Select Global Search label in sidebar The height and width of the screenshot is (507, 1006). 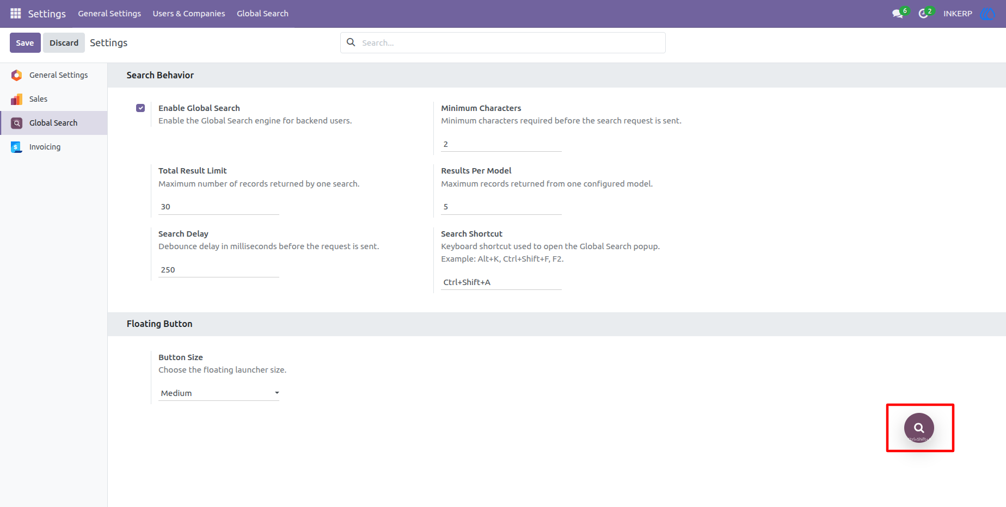pyautogui.click(x=53, y=123)
